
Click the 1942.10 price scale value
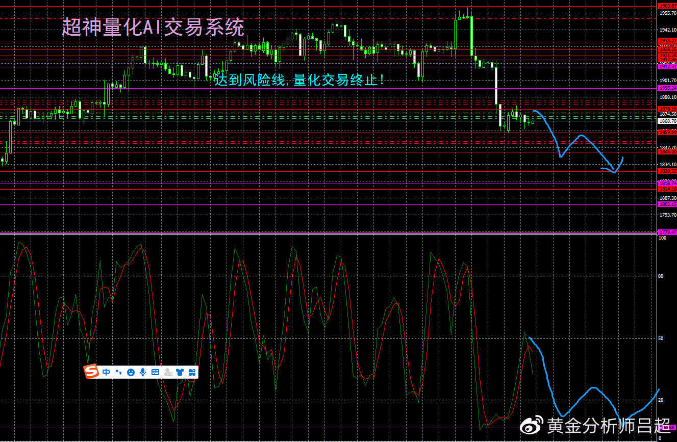click(x=668, y=30)
